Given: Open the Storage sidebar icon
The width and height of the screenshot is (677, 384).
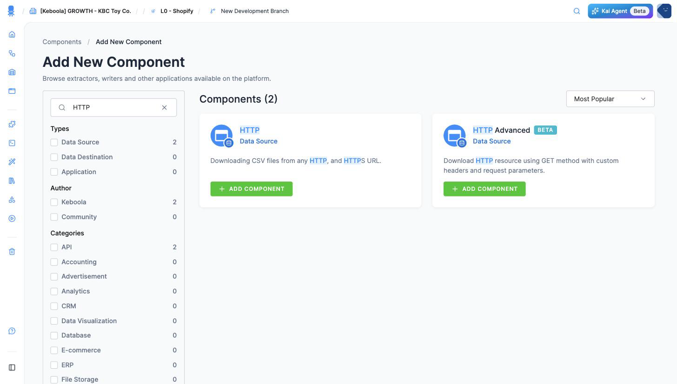Looking at the screenshot, I should tap(12, 72).
